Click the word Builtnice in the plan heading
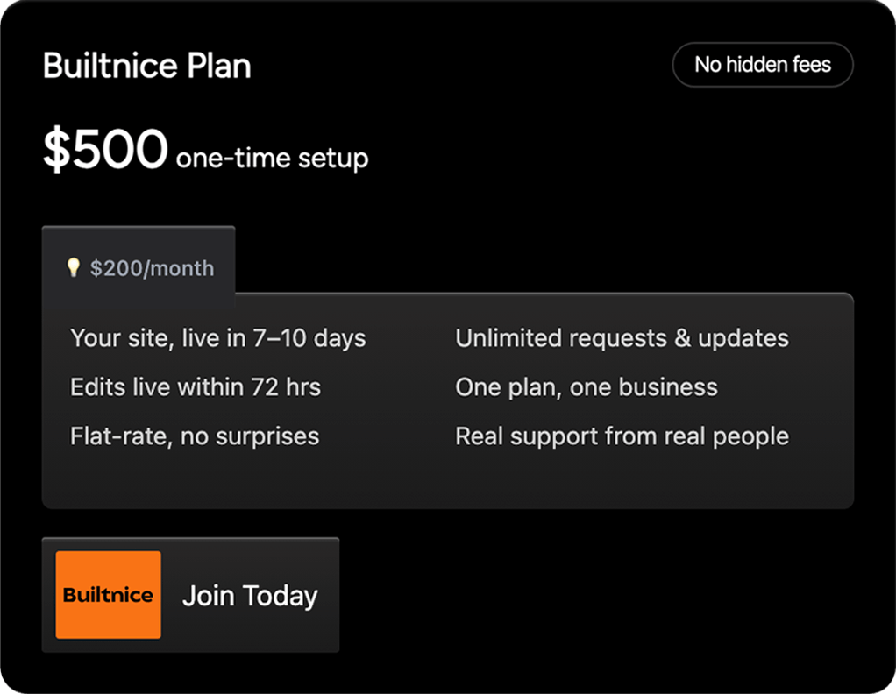896x694 pixels. tap(108, 67)
